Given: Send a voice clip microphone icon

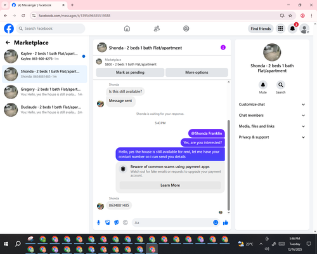Looking at the screenshot, I should click(x=98, y=222).
